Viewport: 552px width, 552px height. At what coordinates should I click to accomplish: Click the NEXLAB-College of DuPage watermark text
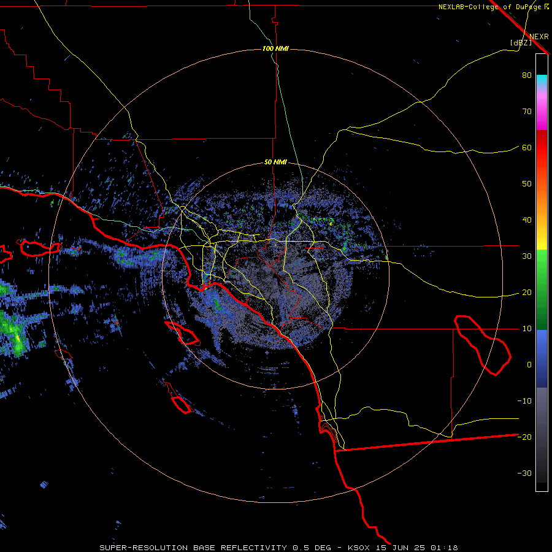493,7
